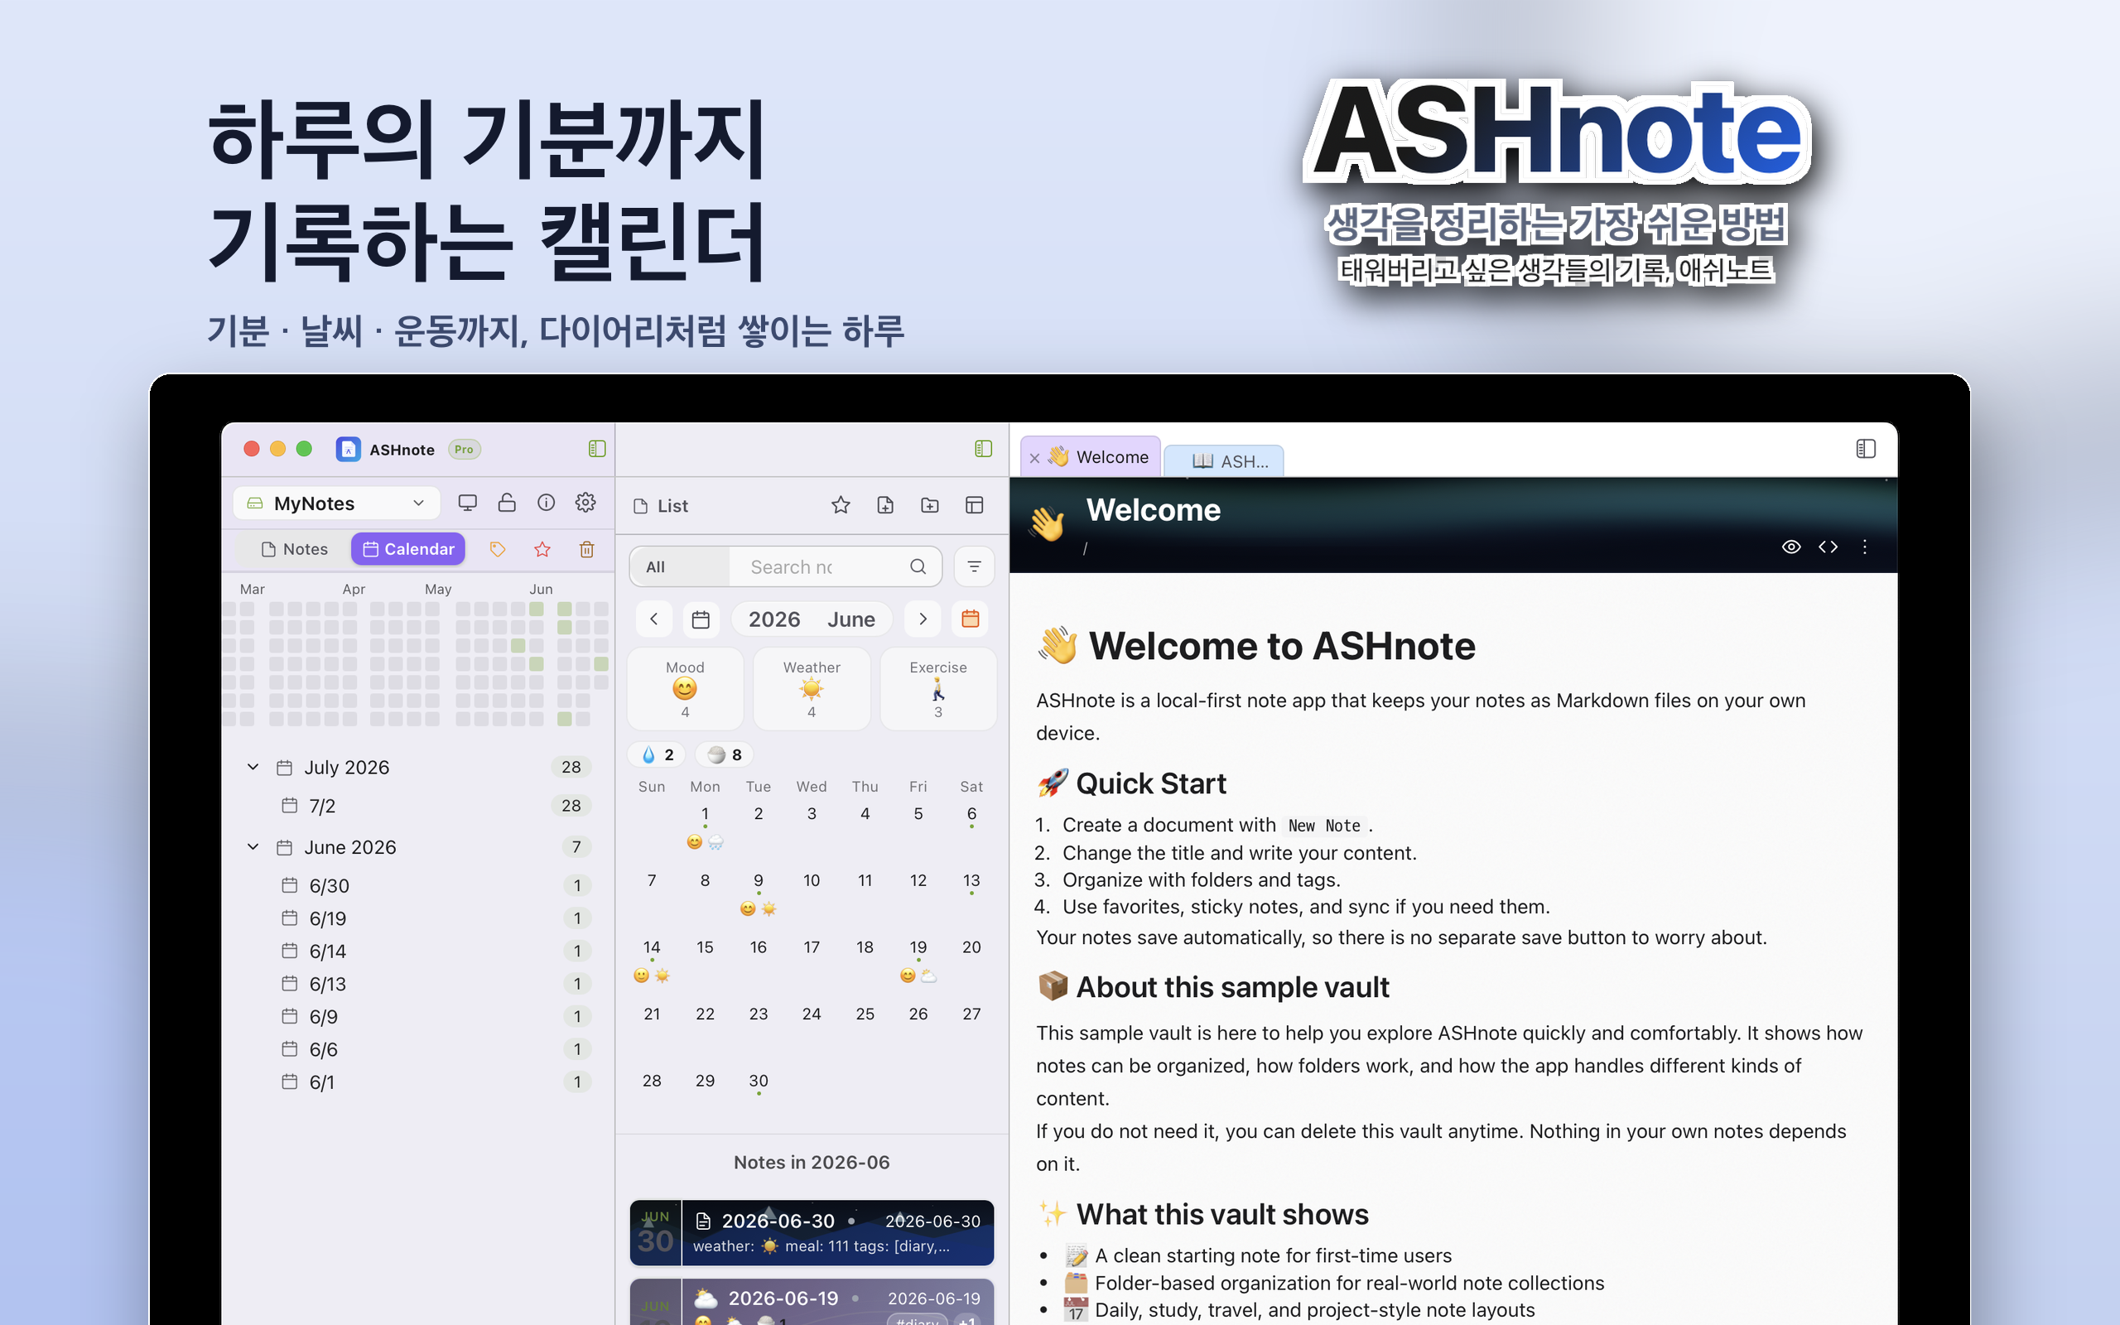2120x1325 pixels.
Task: Open Exercise summary card
Action: 938,689
